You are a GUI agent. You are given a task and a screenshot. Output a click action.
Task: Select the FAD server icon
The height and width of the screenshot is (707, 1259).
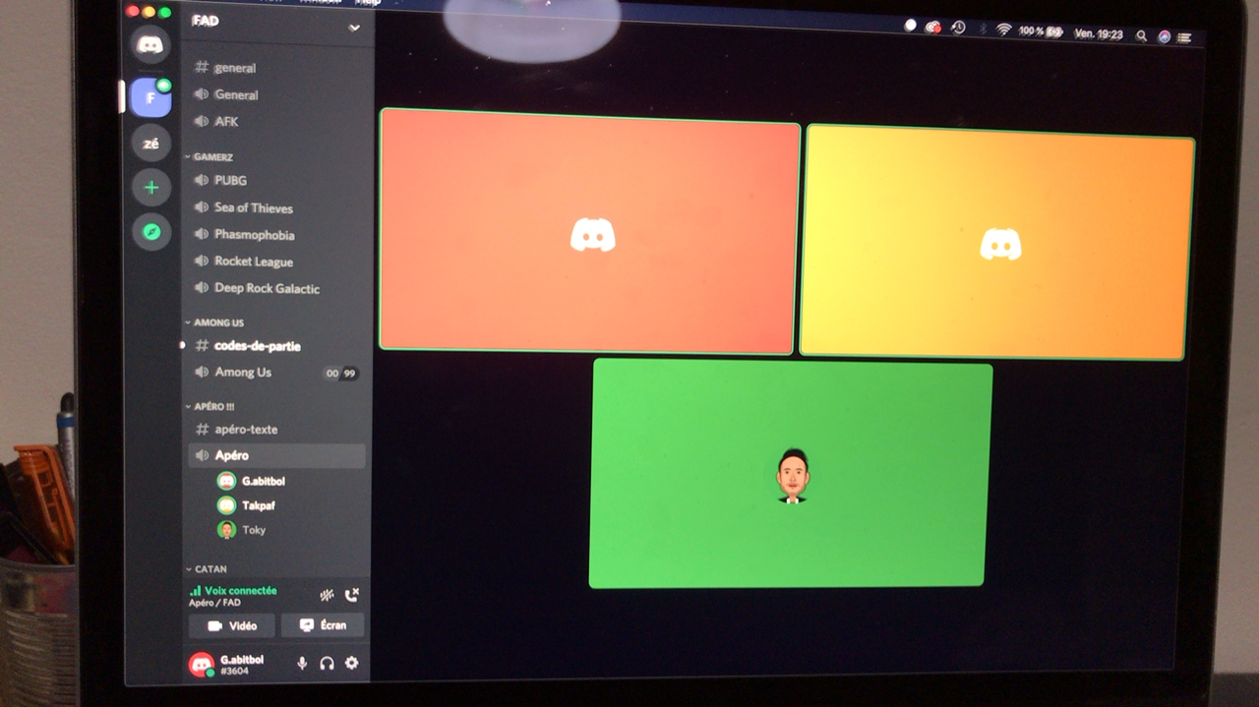click(x=150, y=97)
